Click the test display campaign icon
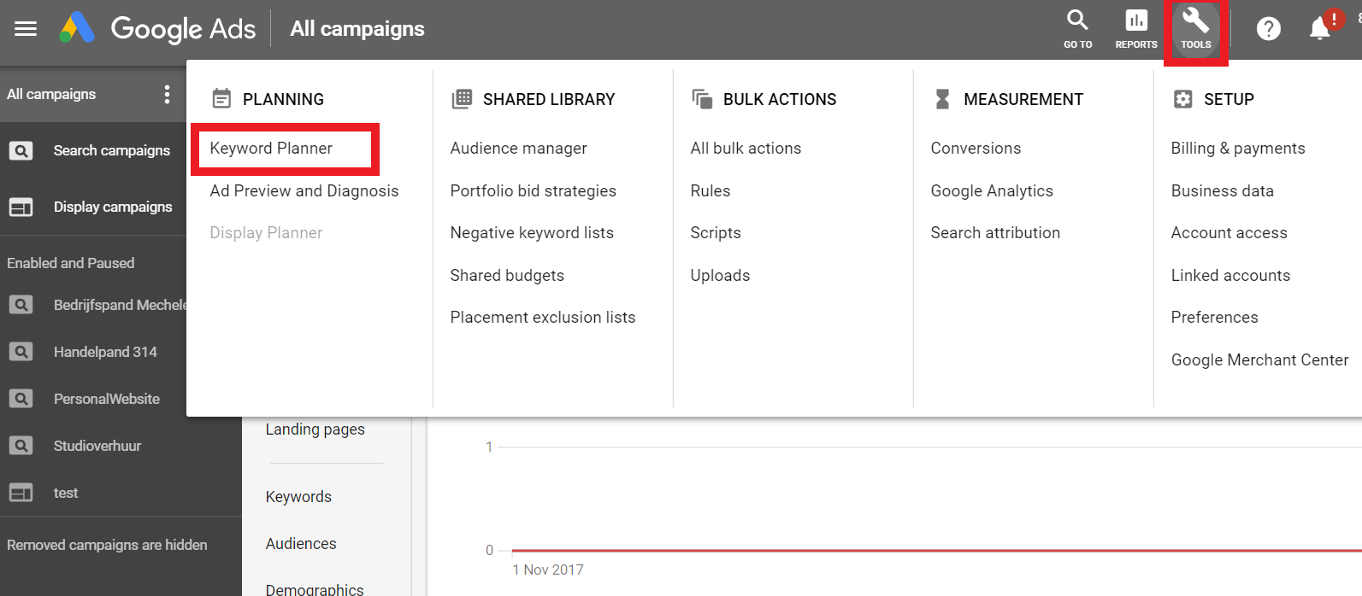The height and width of the screenshot is (596, 1362). coord(21,493)
